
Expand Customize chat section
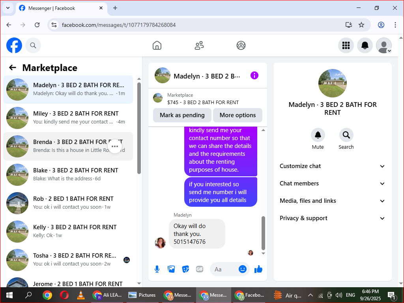332,166
